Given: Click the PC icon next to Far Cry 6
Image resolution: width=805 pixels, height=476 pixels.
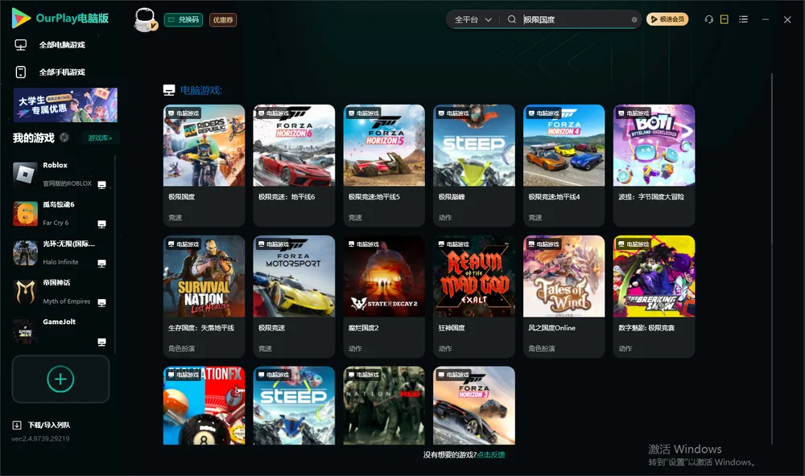Looking at the screenshot, I should [x=101, y=224].
